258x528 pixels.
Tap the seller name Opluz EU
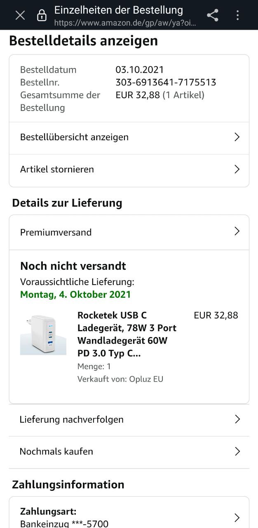point(146,379)
